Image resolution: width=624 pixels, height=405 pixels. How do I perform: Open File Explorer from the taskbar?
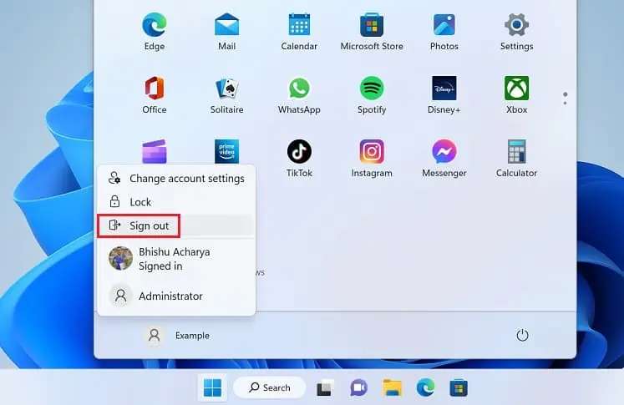click(393, 388)
